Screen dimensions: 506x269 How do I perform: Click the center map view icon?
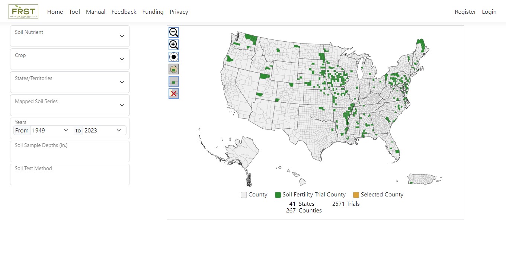pos(173,57)
